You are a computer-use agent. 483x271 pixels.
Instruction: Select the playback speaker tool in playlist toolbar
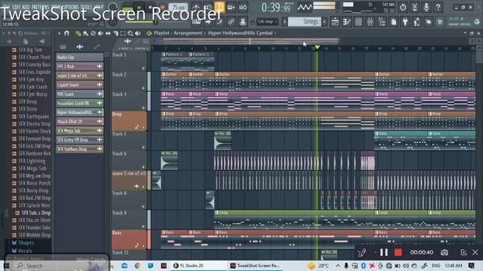click(x=138, y=33)
